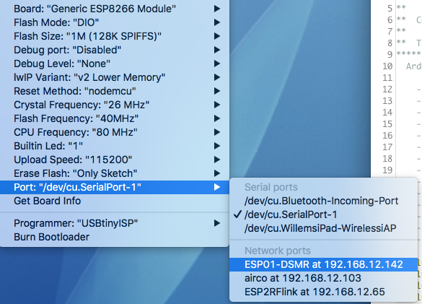This screenshot has width=422, height=304.
Task: Click line number 10 in the editor gutter
Action: pos(387,66)
